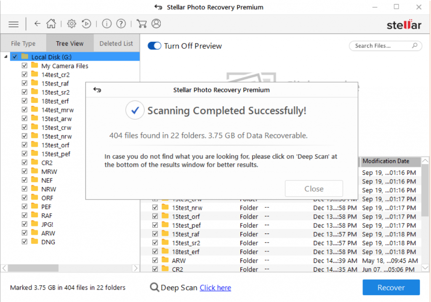Click the CR2 folder icon in file list

click(x=165, y=268)
